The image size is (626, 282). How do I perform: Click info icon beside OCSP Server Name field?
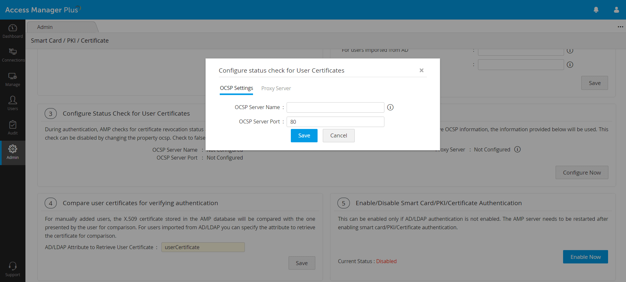click(x=390, y=107)
